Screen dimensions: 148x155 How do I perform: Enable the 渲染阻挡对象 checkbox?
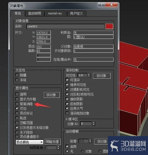67,113
